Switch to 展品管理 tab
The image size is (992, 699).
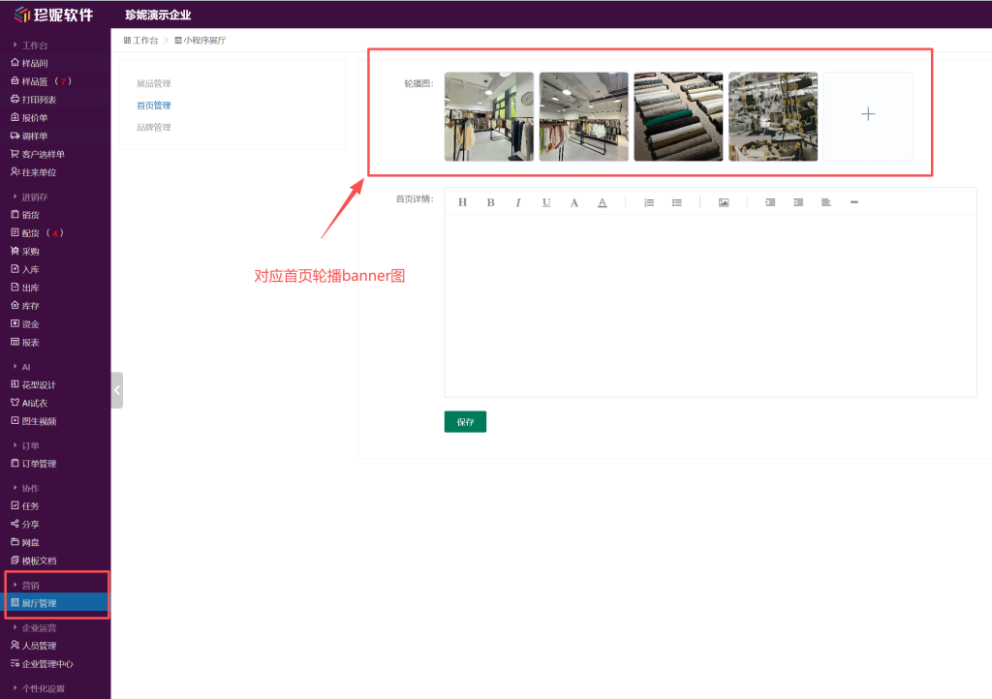click(153, 84)
